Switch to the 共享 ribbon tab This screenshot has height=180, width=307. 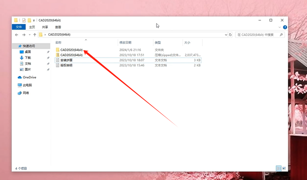(x=45, y=27)
